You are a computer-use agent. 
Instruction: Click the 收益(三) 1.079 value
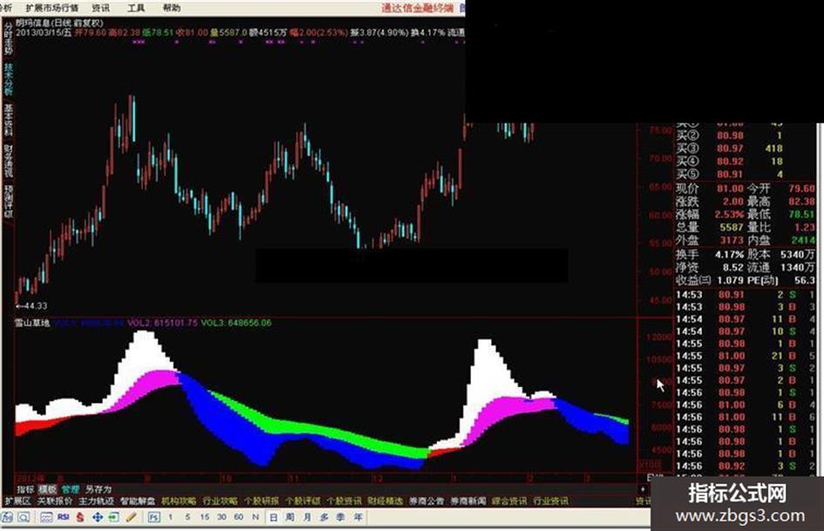[x=731, y=281]
